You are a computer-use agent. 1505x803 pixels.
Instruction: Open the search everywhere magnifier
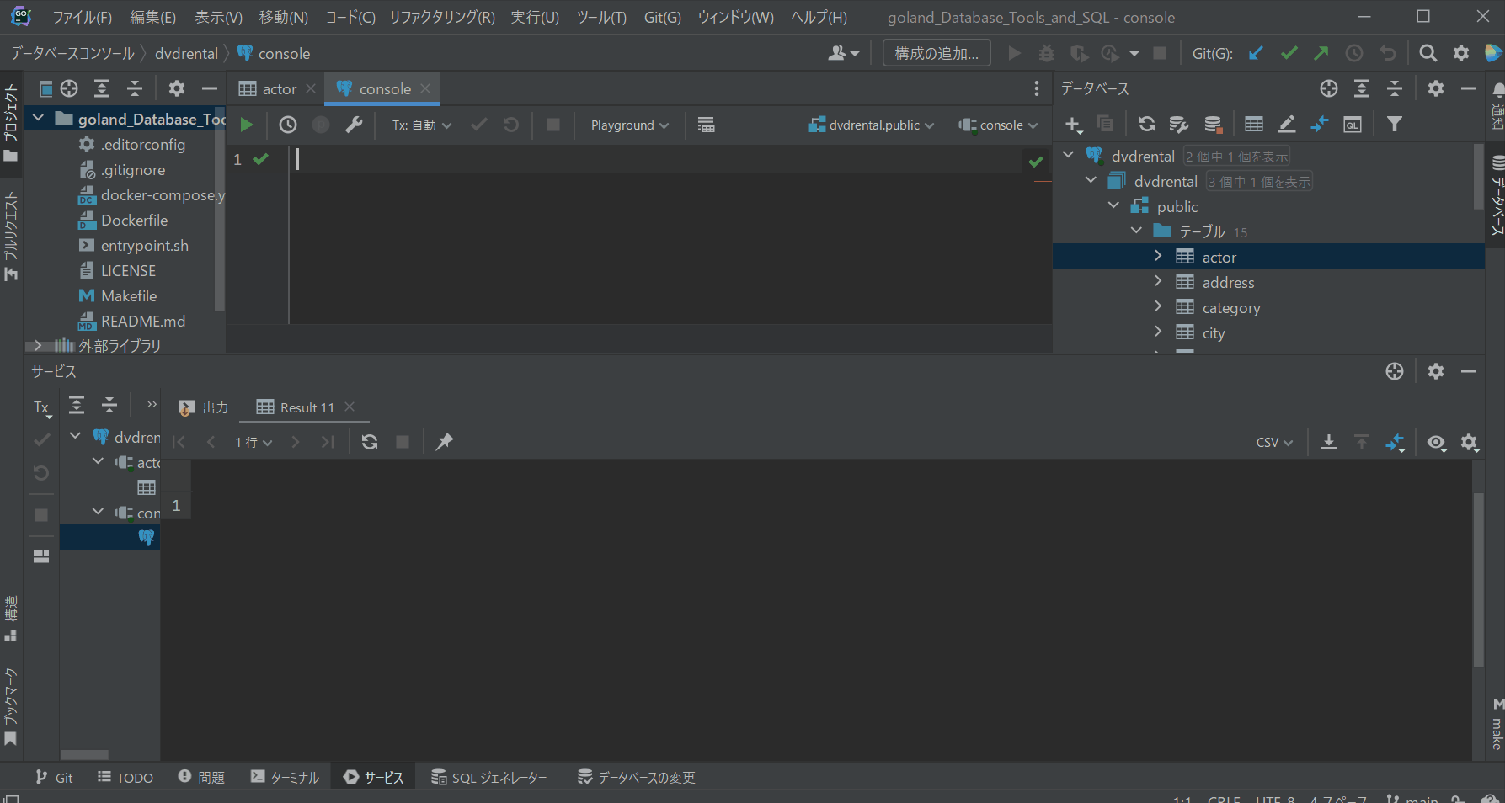1428,53
